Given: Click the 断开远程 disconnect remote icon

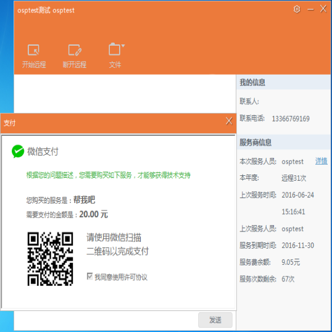Looking at the screenshot, I should (75, 50).
